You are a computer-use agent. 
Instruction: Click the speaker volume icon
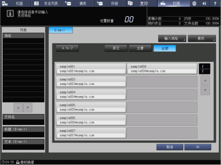tap(204, 3)
